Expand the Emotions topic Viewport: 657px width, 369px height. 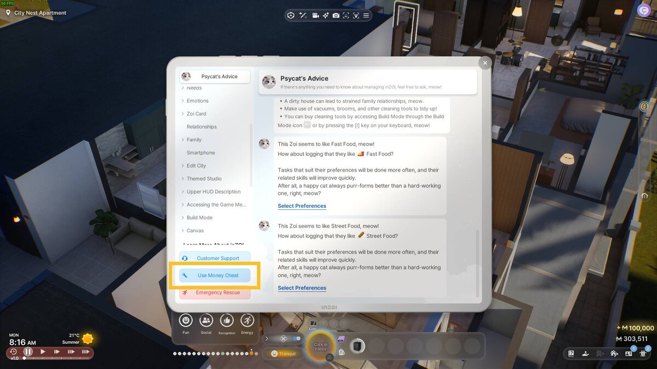point(182,101)
